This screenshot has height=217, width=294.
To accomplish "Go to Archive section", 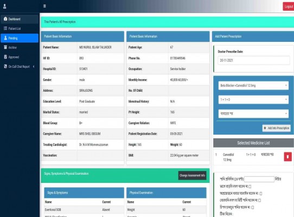I will pos(20,47).
